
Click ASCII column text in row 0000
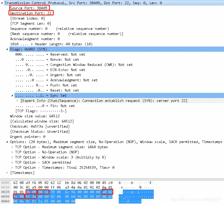tap(136, 183)
